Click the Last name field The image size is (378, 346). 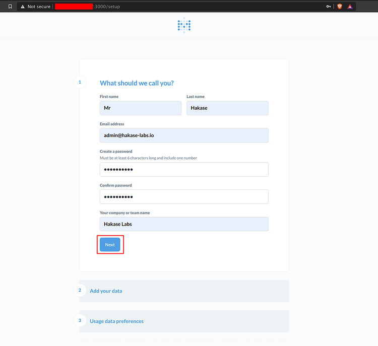point(227,108)
